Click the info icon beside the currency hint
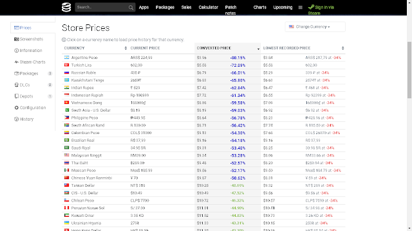 click(64, 40)
